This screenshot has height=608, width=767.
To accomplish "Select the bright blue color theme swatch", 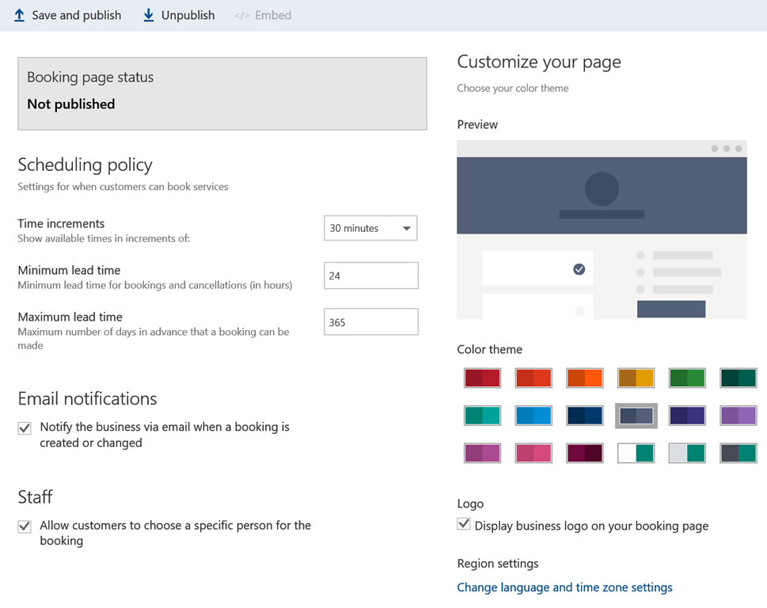I will [x=533, y=416].
